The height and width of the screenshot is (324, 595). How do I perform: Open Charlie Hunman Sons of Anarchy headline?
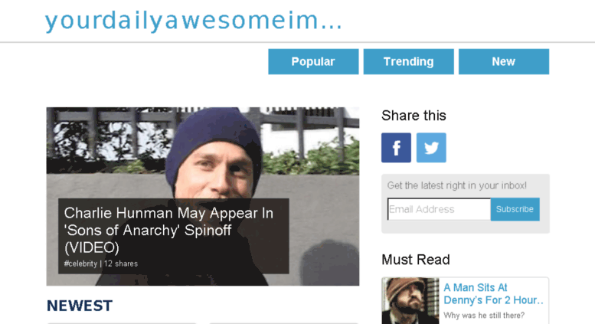[x=168, y=230]
